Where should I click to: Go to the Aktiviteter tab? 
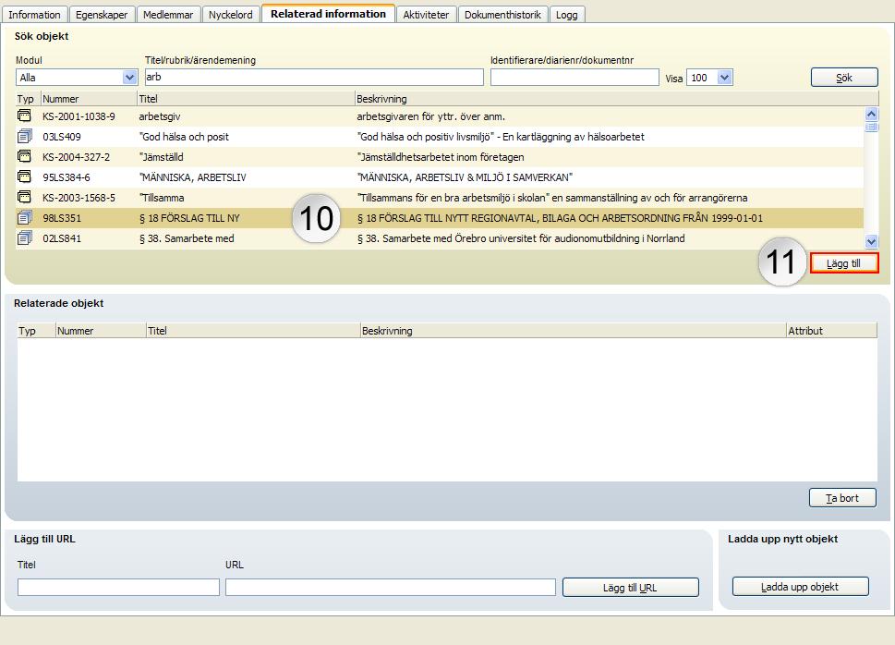click(x=426, y=15)
